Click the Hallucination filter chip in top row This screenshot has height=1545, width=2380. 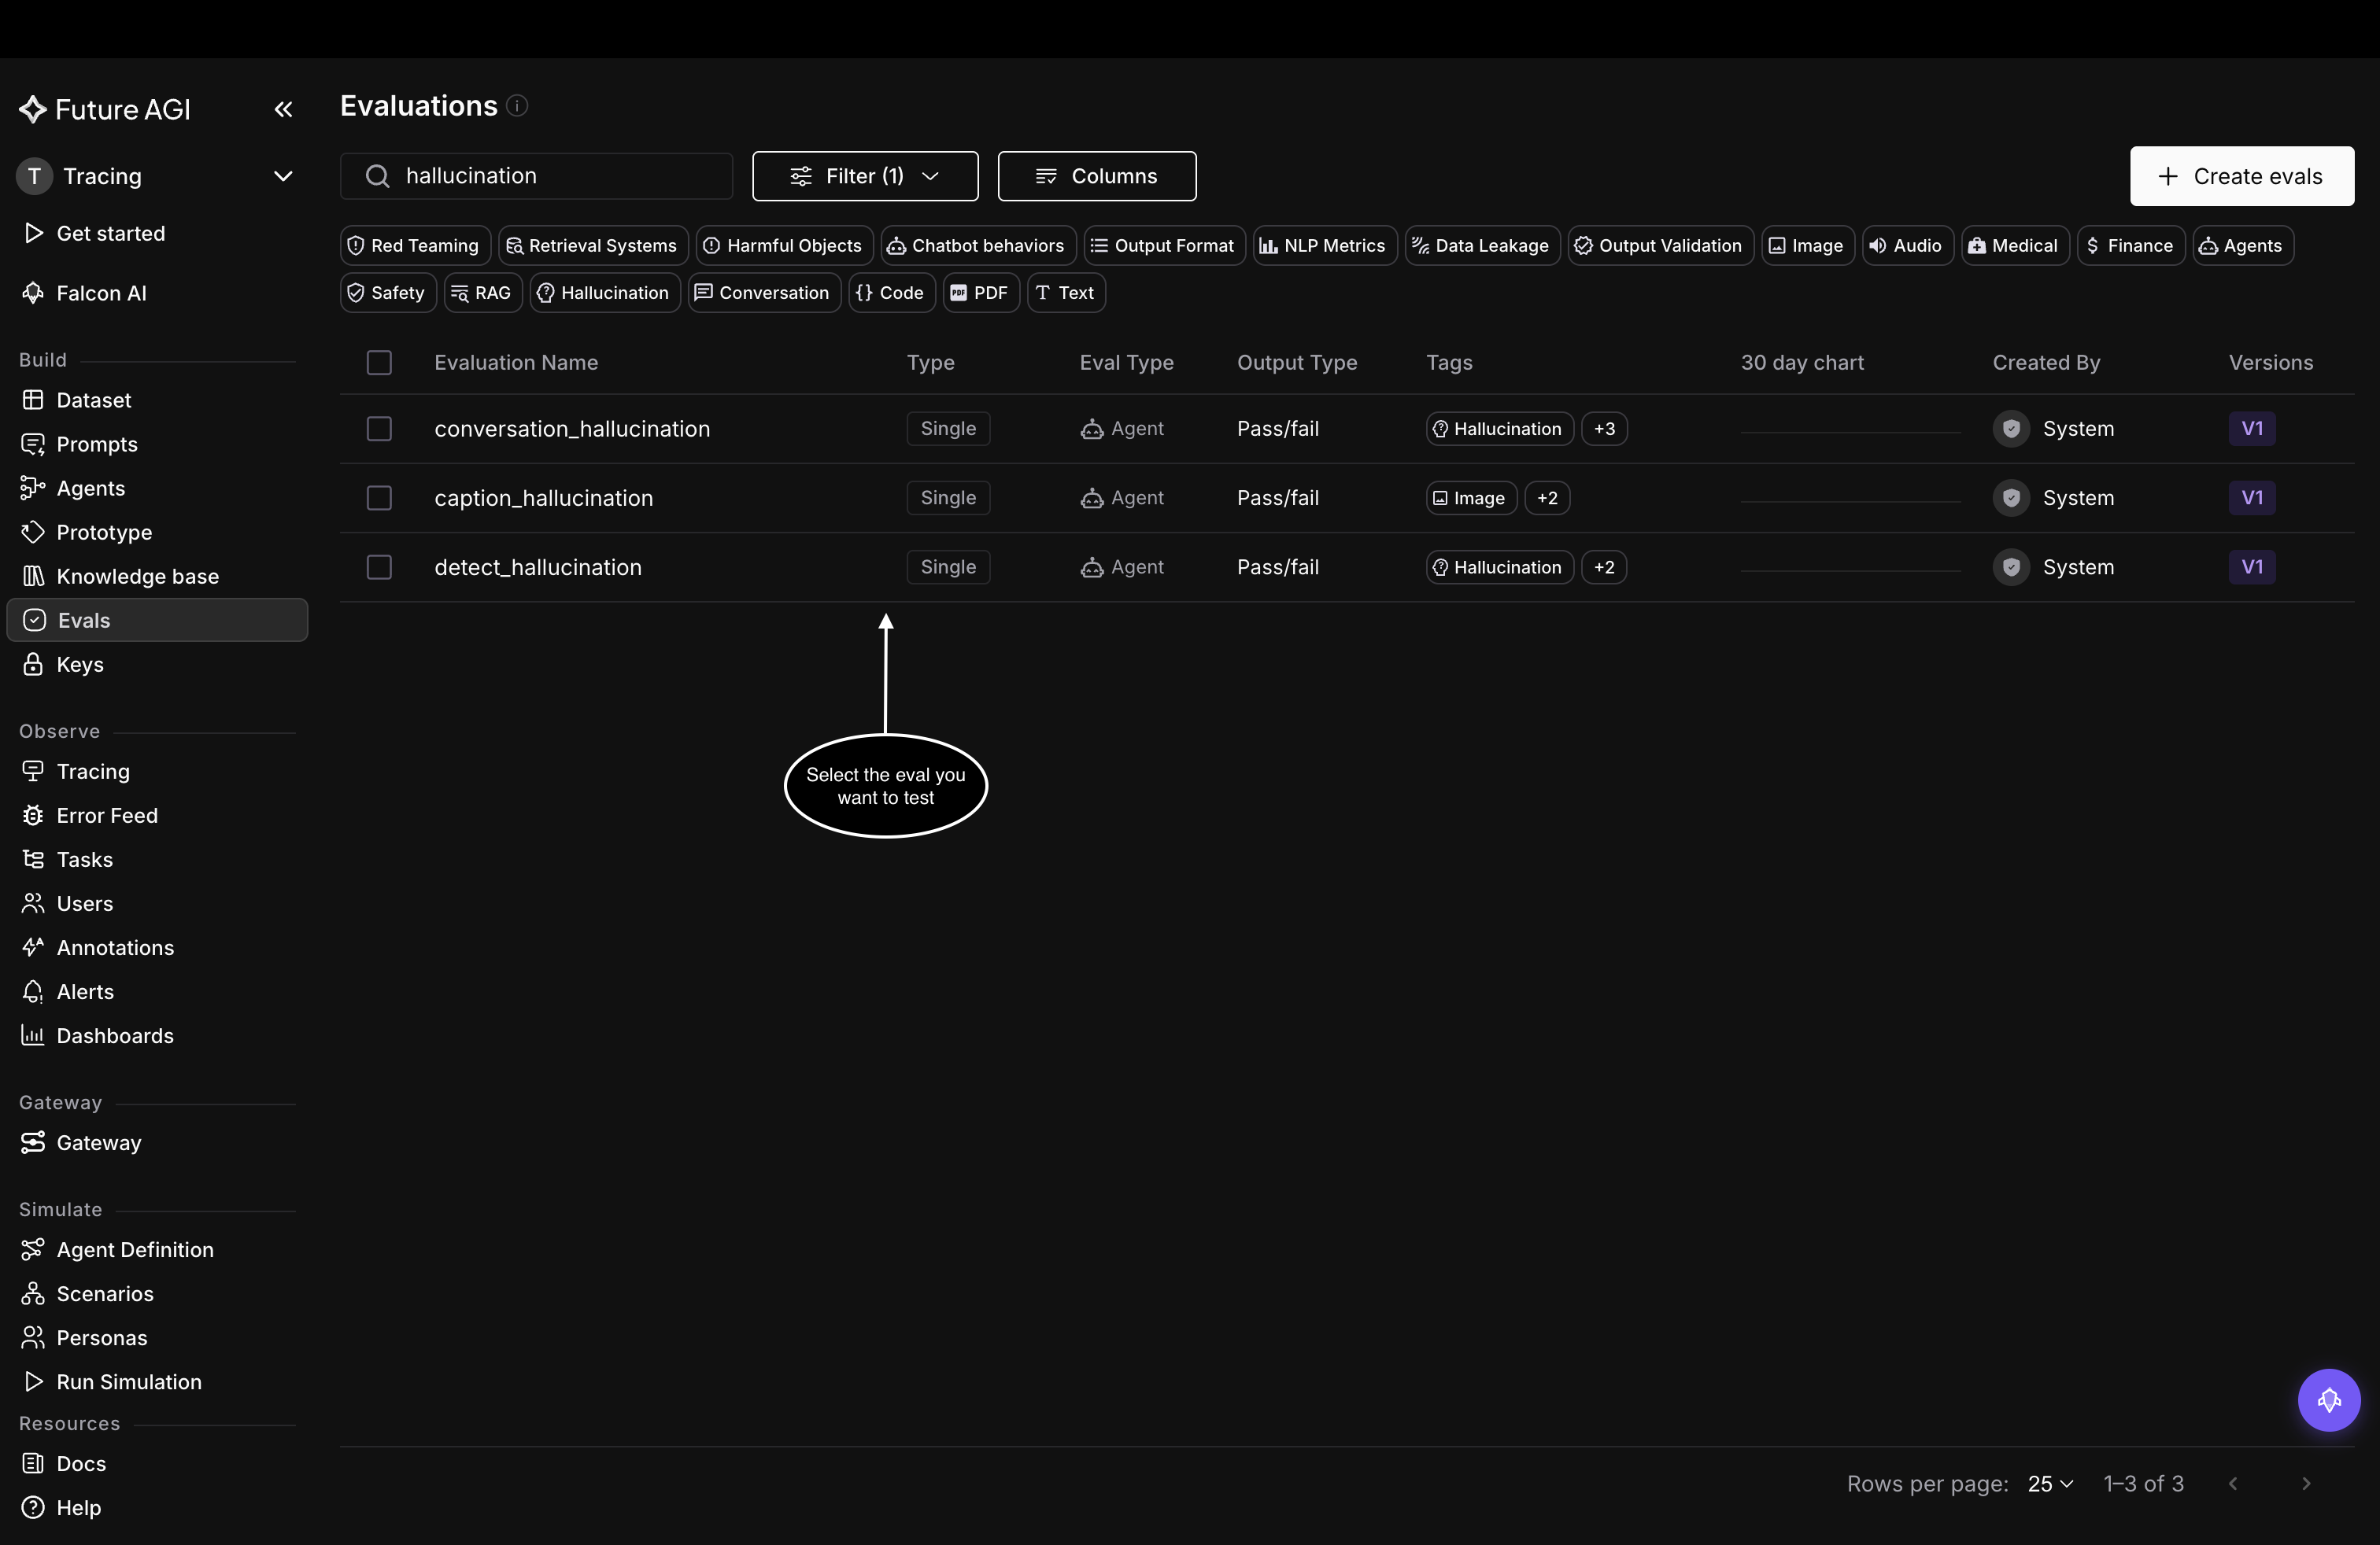[605, 292]
